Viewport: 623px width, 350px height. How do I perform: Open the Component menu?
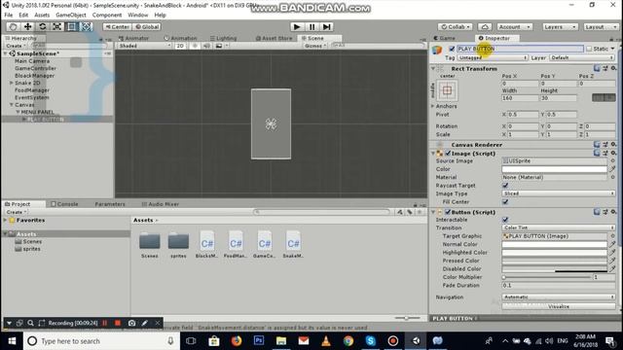tap(107, 15)
